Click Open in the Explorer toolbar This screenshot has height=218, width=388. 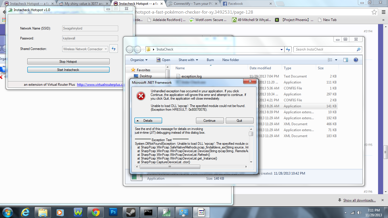tap(163, 60)
